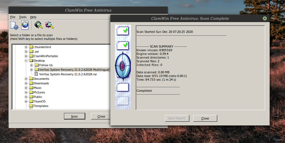Close the Scan Complete dialog with green X
This screenshot has width=285, height=143.
click(x=265, y=18)
